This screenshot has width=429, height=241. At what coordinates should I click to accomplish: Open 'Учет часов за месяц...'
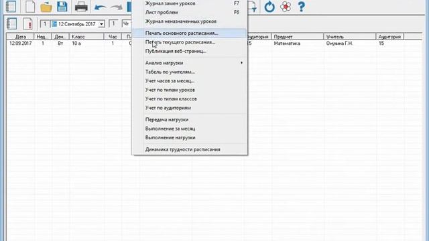click(x=190, y=81)
